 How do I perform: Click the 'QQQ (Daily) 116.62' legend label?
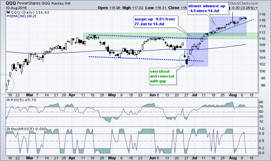point(30,12)
